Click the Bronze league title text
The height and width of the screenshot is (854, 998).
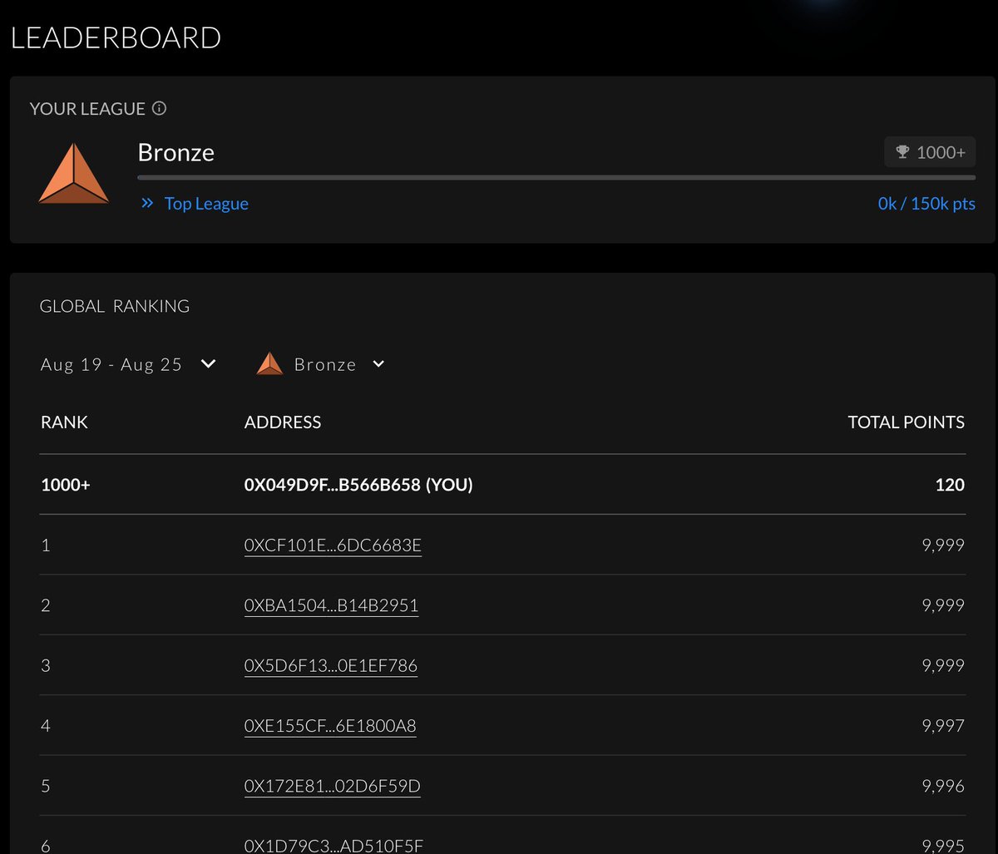pos(176,153)
